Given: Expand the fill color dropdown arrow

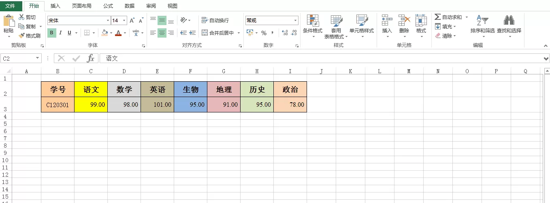Looking at the screenshot, I should point(111,33).
